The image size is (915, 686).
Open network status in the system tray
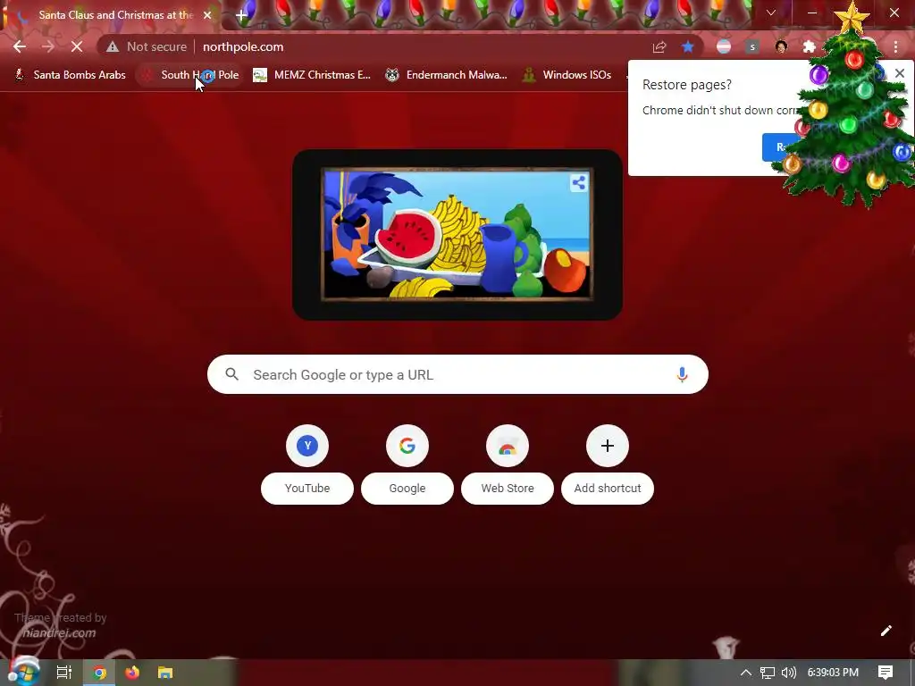pos(768,673)
